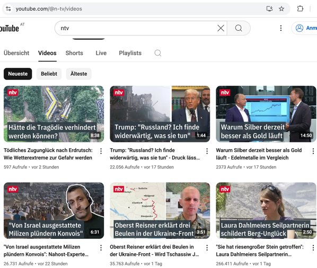Search within the channel using the magnifier icon
The height and width of the screenshot is (268, 317).
pyautogui.click(x=157, y=53)
